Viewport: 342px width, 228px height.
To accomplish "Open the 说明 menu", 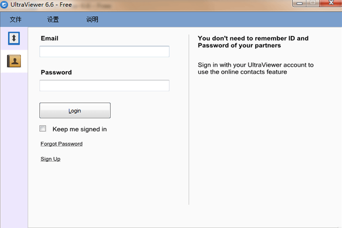I will [92, 20].
